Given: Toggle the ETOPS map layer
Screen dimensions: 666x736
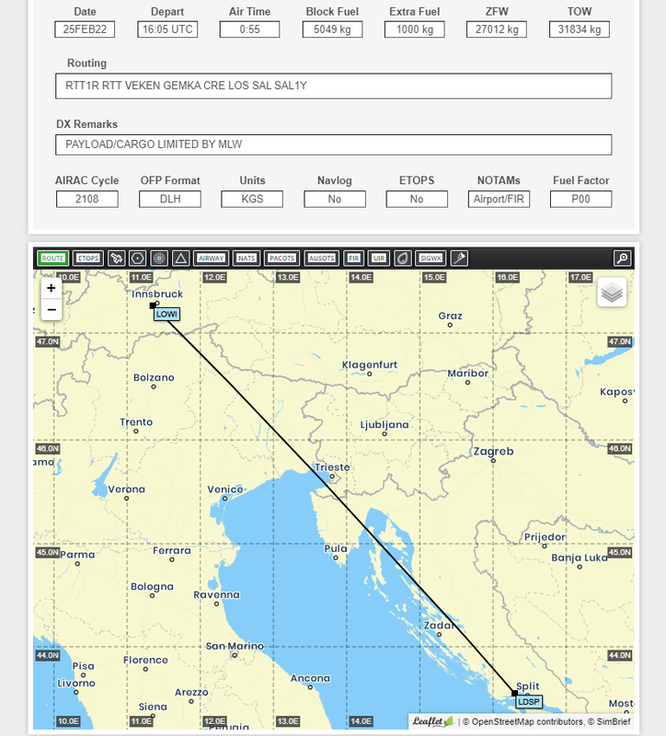Looking at the screenshot, I should (88, 259).
